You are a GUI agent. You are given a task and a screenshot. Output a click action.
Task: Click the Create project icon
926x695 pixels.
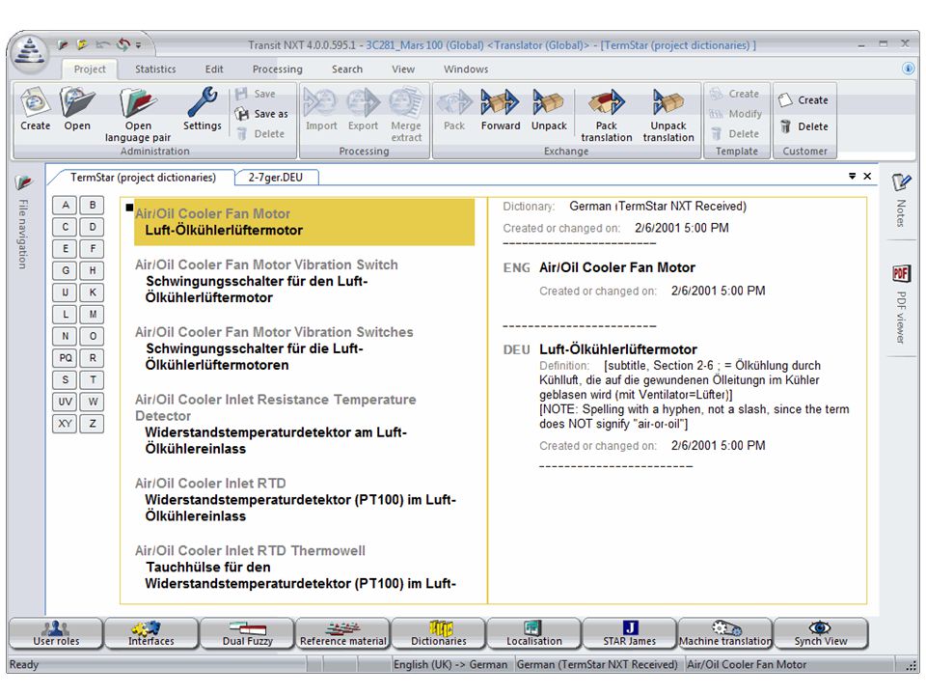(x=35, y=109)
